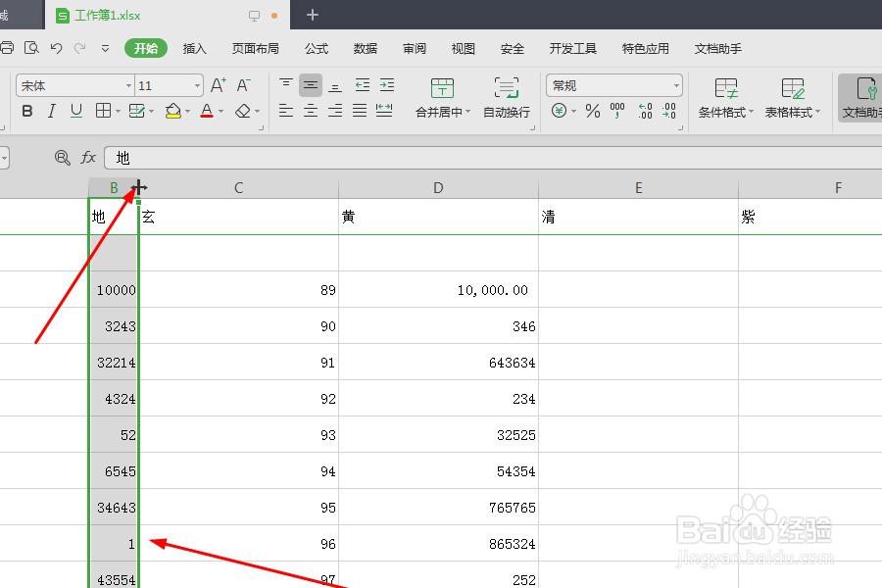The image size is (882, 588).
Task: Expand fill color dropdown arrow
Action: (x=188, y=112)
